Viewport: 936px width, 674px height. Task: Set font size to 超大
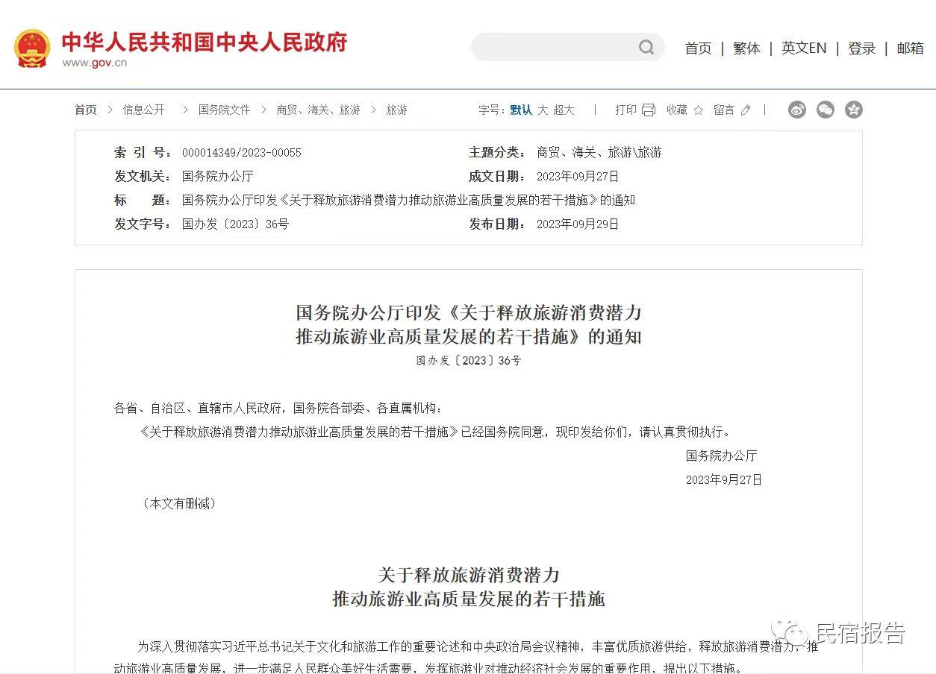point(564,110)
